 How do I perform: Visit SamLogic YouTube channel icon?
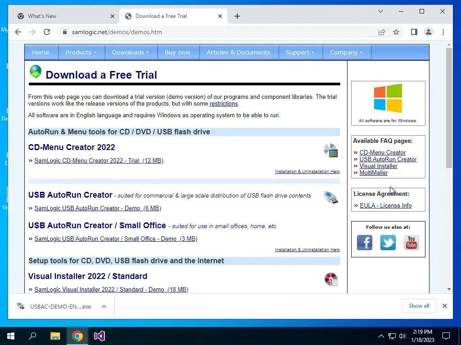411,242
